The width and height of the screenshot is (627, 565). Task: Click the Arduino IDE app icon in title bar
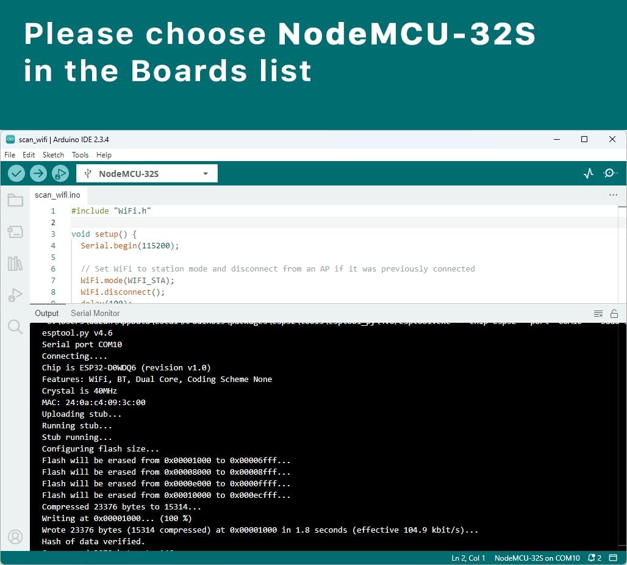pos(10,139)
